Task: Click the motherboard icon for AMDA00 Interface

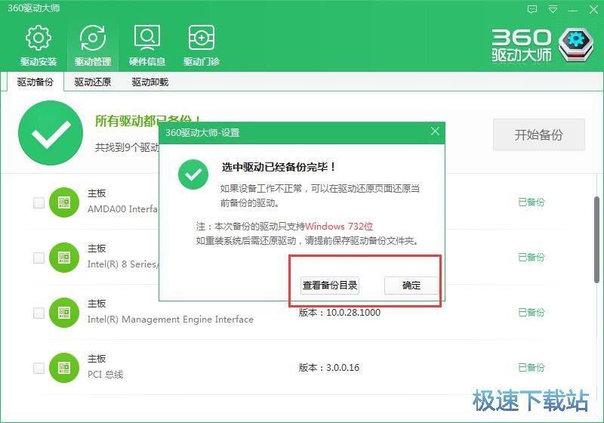Action: (64, 202)
